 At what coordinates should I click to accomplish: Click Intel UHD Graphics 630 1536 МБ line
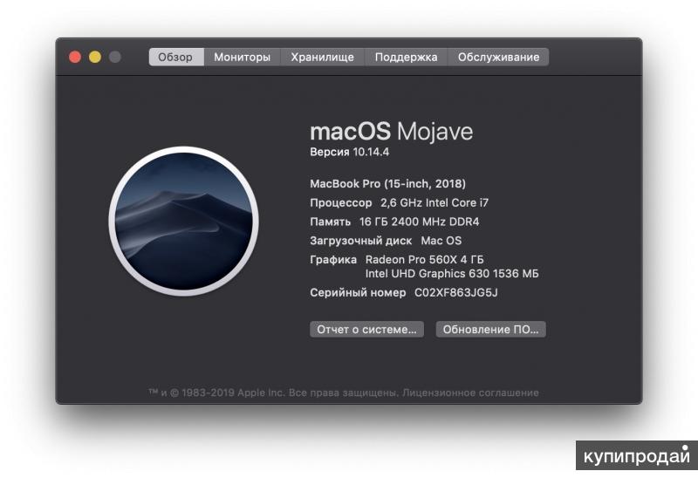(452, 273)
